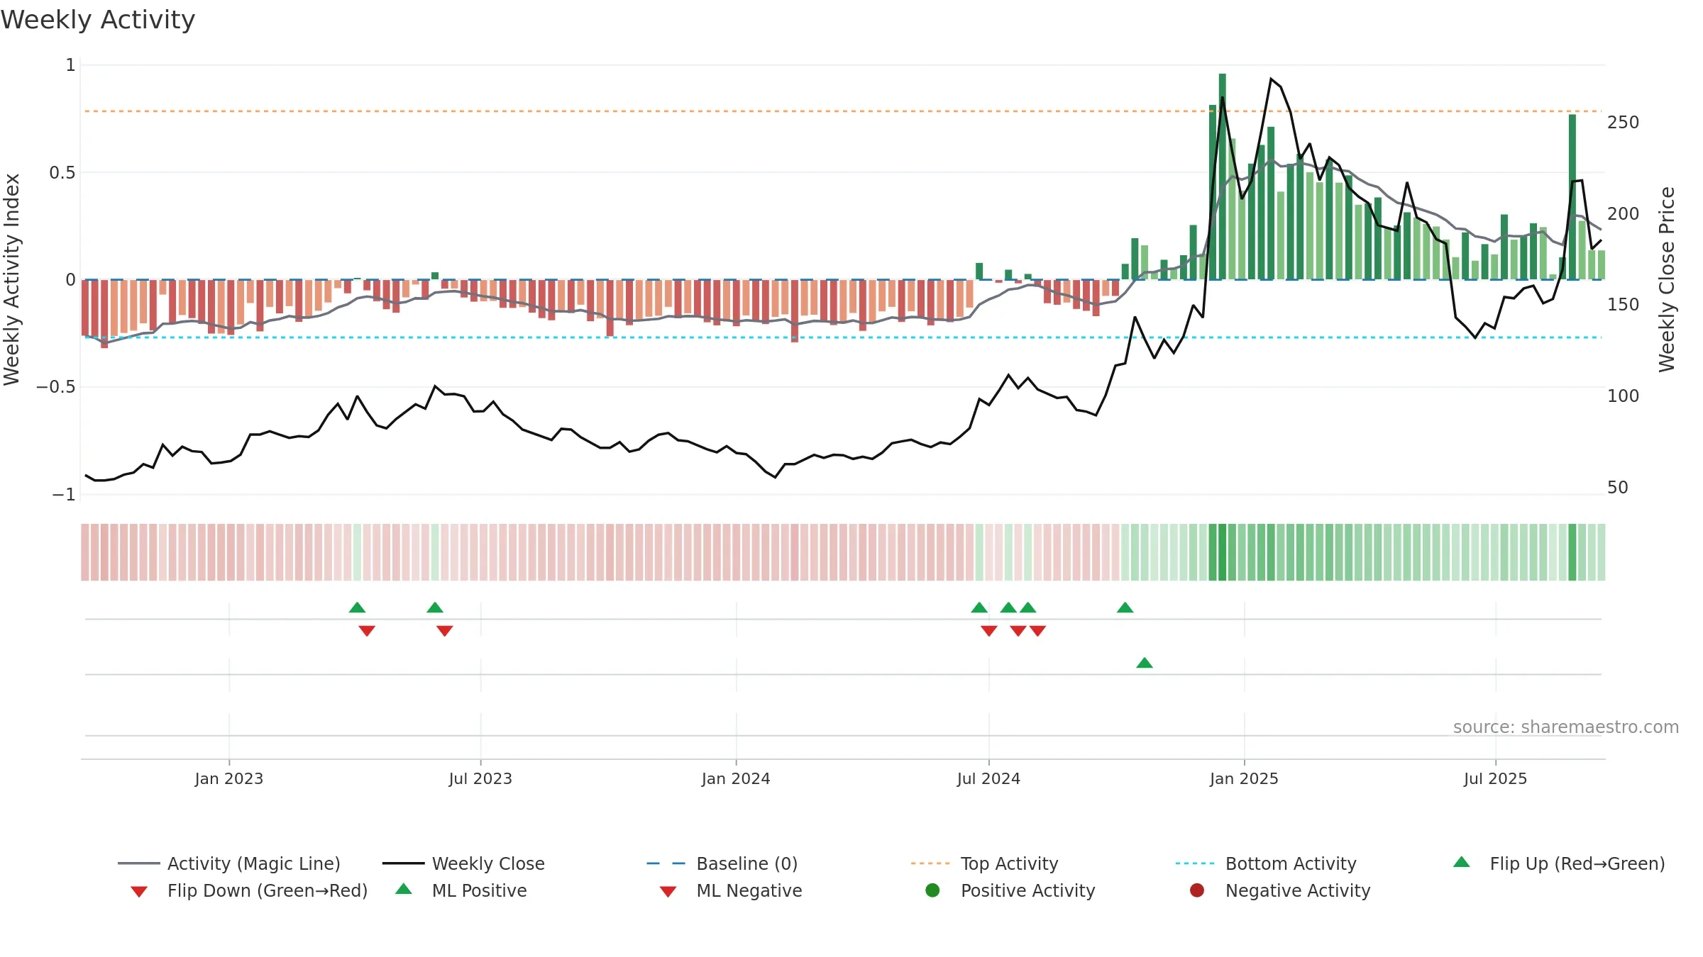Click the 50 price axis tick label
The width and height of the screenshot is (1703, 957).
tap(1618, 488)
